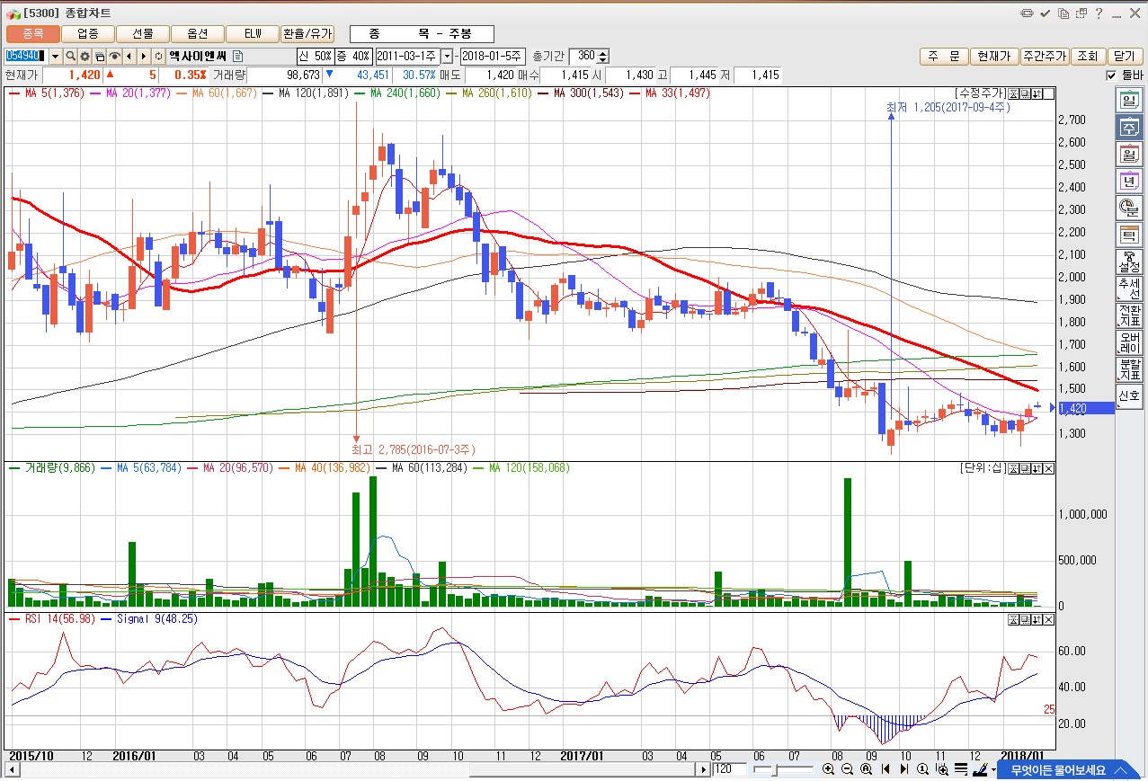
Task: Open 신호 signal button in sidebar
Action: 1128,396
